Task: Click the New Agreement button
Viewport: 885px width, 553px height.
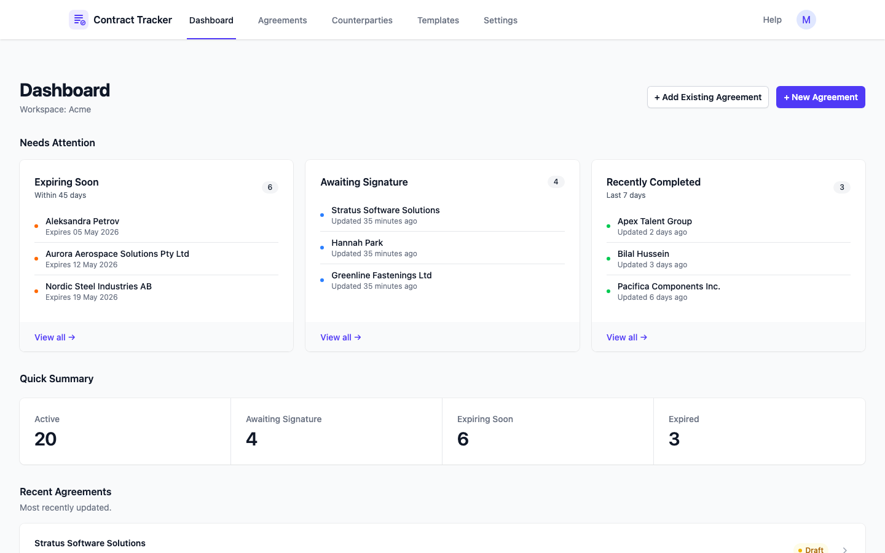Action: click(x=820, y=97)
